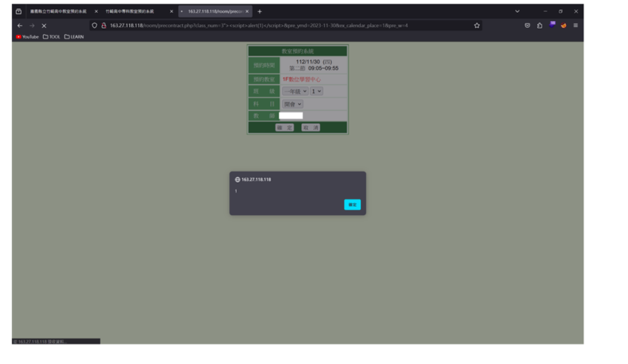The image size is (628, 364).
Task: Open the TOOL bookmarks folder
Action: (51, 37)
